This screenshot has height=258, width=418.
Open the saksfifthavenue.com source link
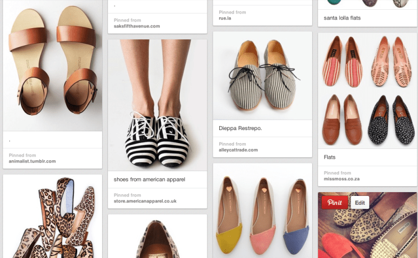click(x=137, y=26)
